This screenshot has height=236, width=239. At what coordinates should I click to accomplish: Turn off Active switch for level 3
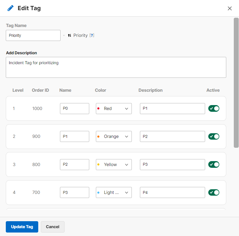click(x=214, y=165)
